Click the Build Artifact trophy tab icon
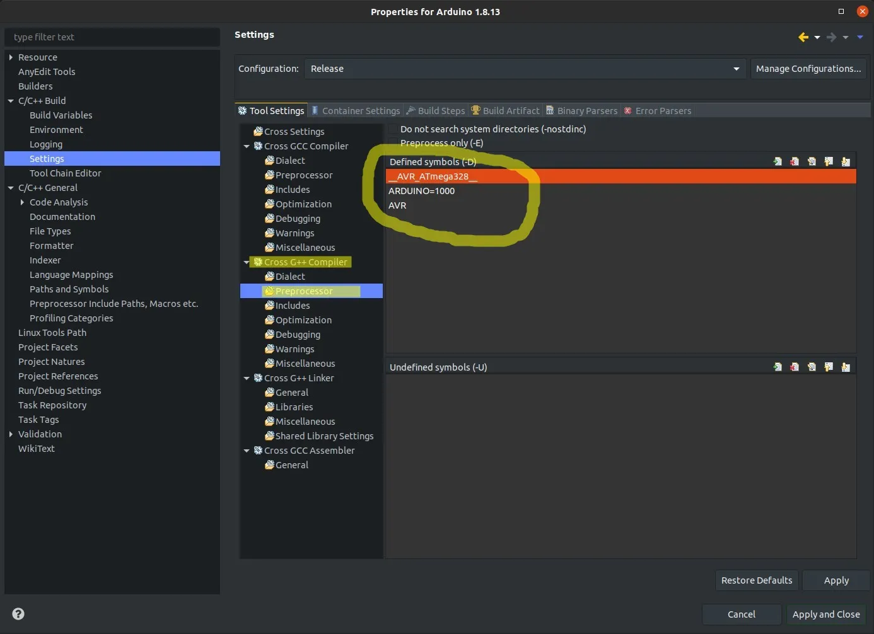This screenshot has height=634, width=874. 475,110
